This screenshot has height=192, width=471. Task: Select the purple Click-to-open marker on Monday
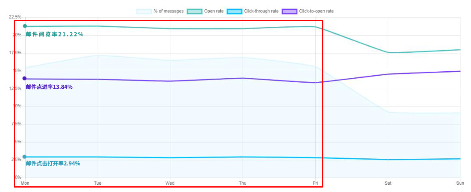[24, 78]
